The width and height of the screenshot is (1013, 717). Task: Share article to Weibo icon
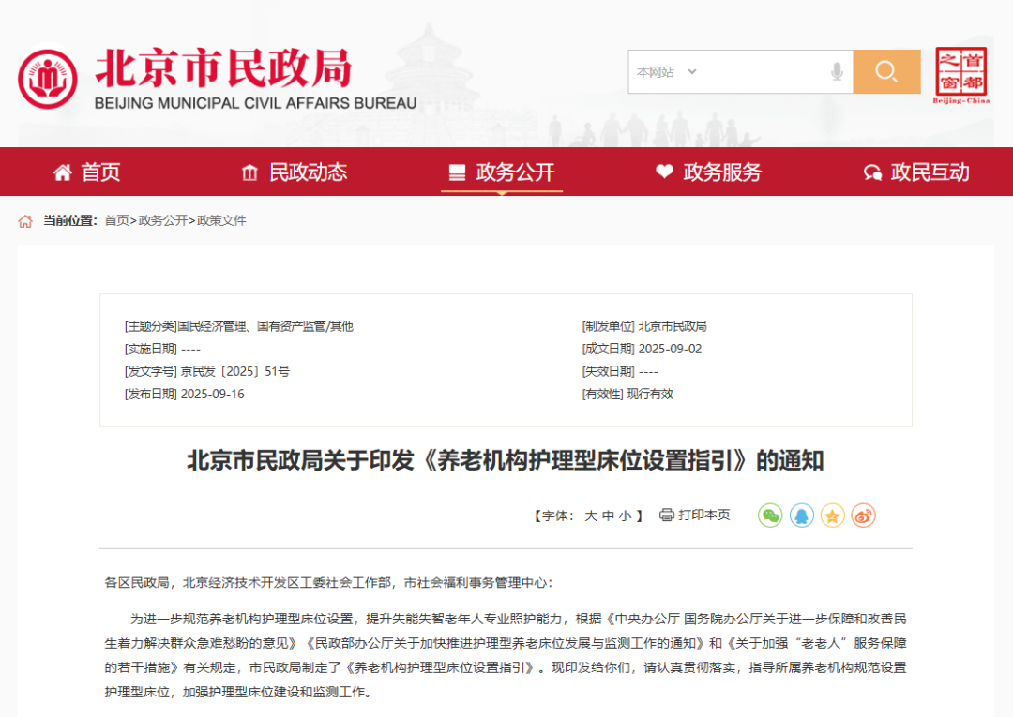(x=863, y=515)
